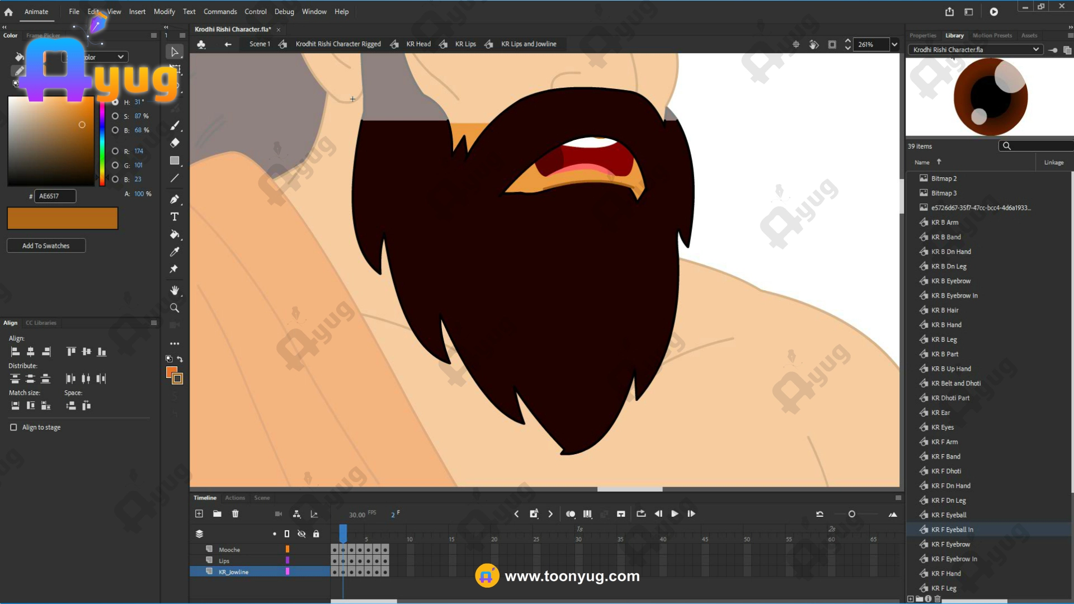Select the Zoom magnifier tool
This screenshot has height=604, width=1074.
point(175,308)
